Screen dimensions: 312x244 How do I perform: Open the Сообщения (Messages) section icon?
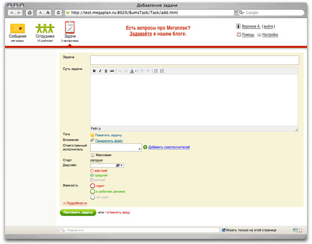pyautogui.click(x=18, y=29)
